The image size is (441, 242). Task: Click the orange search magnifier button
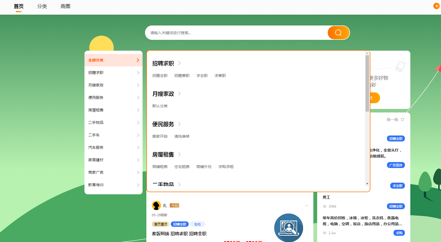338,33
